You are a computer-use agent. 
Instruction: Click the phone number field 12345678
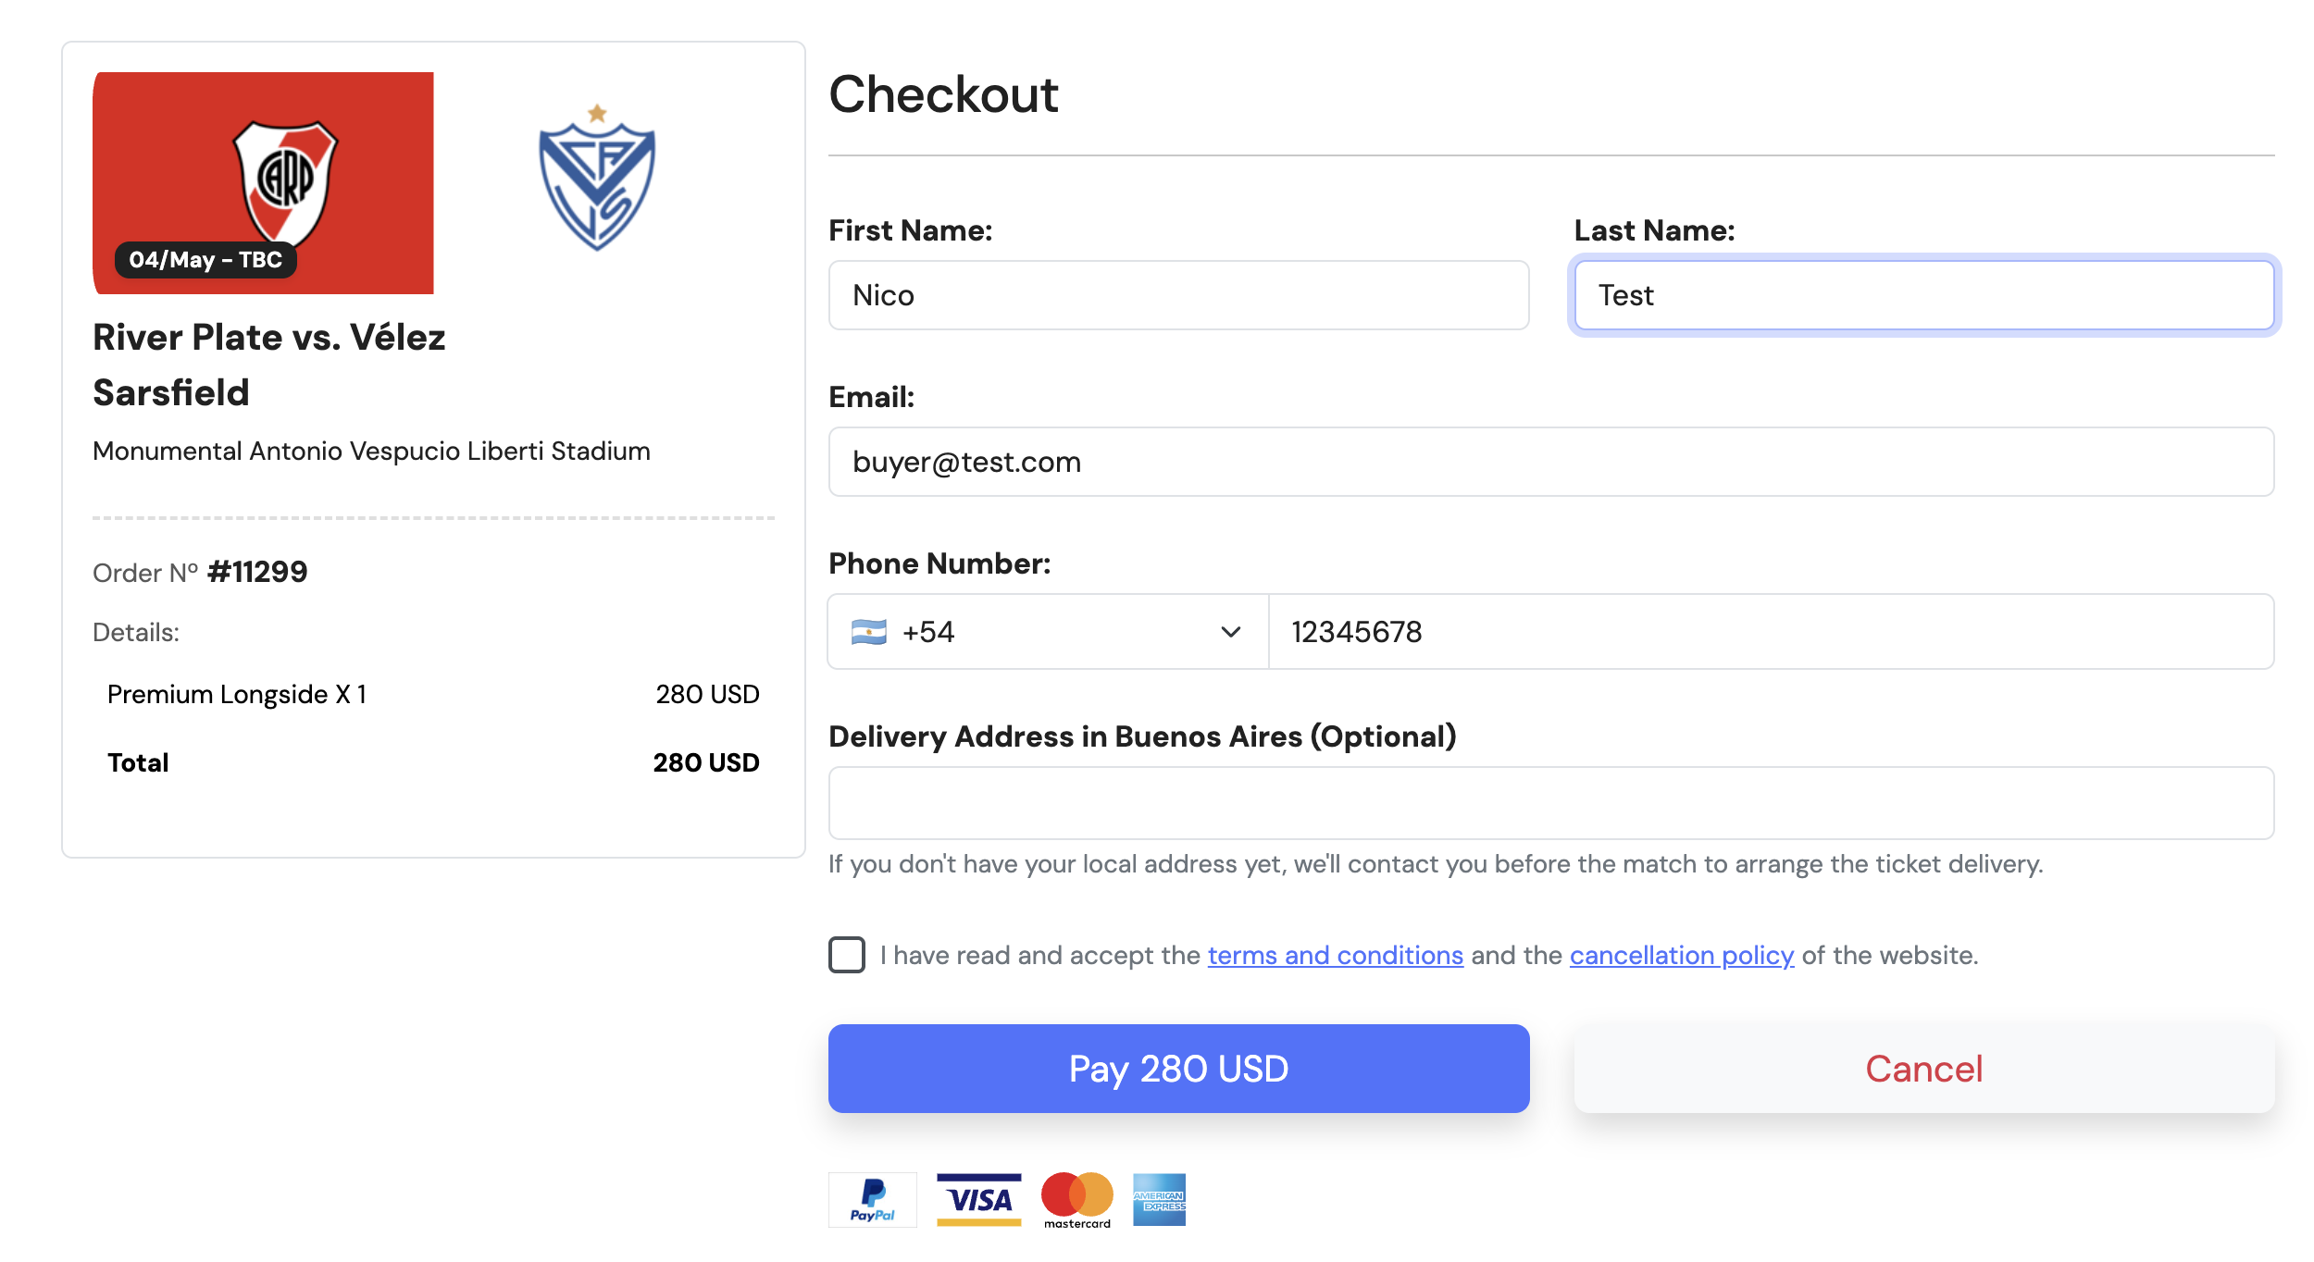[x=1770, y=632]
